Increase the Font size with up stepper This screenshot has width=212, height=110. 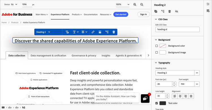(x=174, y=83)
